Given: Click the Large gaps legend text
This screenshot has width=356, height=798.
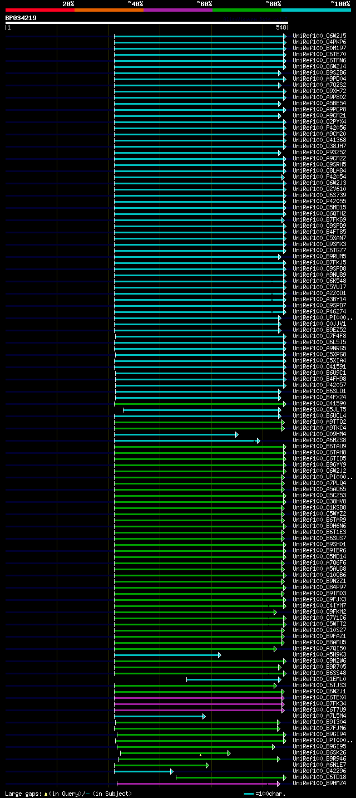Looking at the screenshot, I should [68, 794].
